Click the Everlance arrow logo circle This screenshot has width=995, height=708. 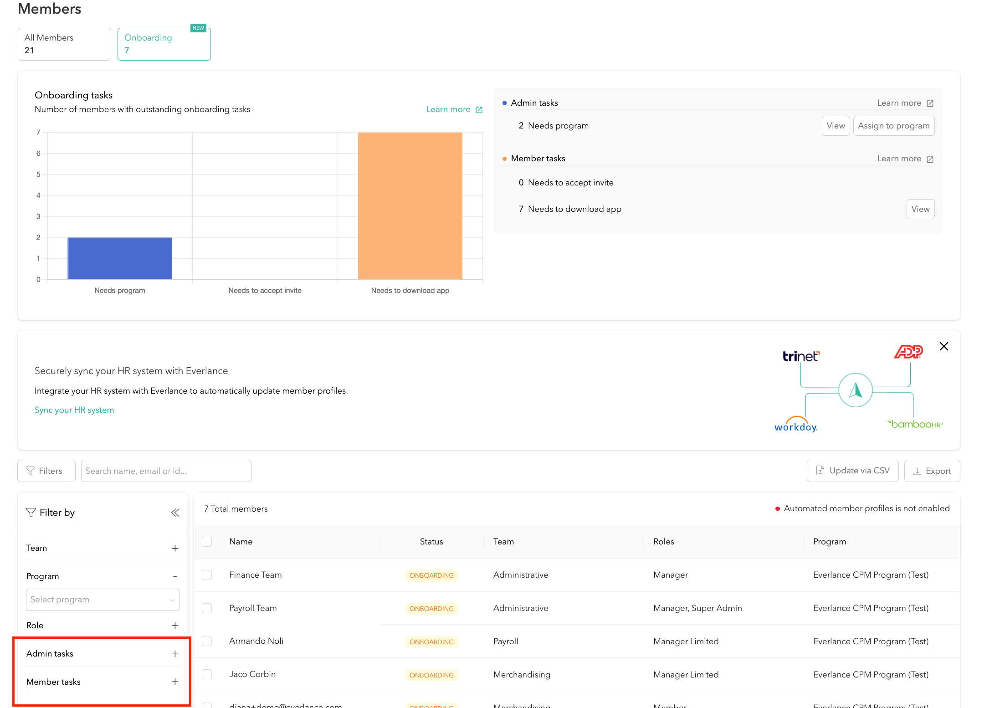pyautogui.click(x=855, y=390)
